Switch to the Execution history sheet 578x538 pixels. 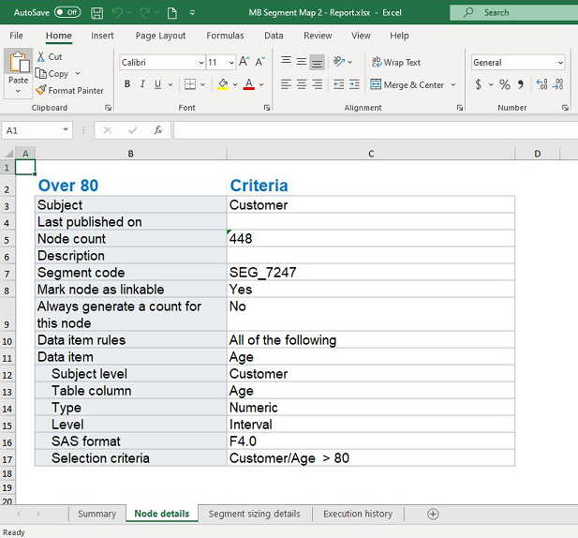[357, 514]
